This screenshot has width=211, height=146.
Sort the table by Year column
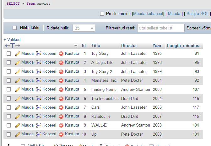(157, 46)
